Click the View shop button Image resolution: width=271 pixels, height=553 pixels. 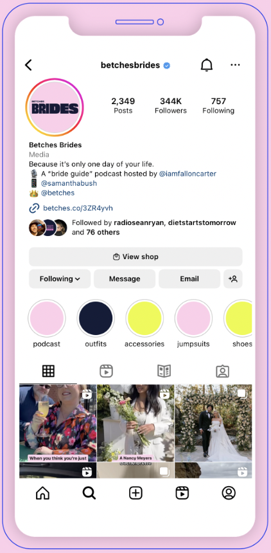(135, 257)
